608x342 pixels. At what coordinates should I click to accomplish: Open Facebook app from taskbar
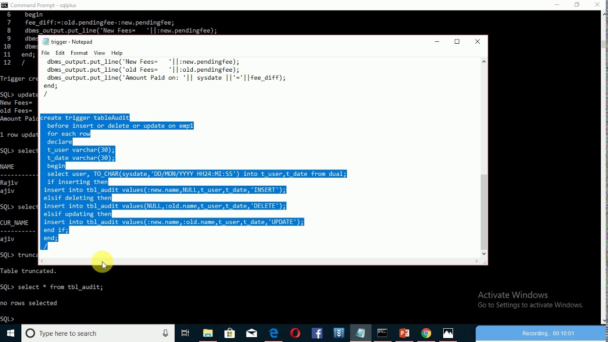(x=317, y=333)
